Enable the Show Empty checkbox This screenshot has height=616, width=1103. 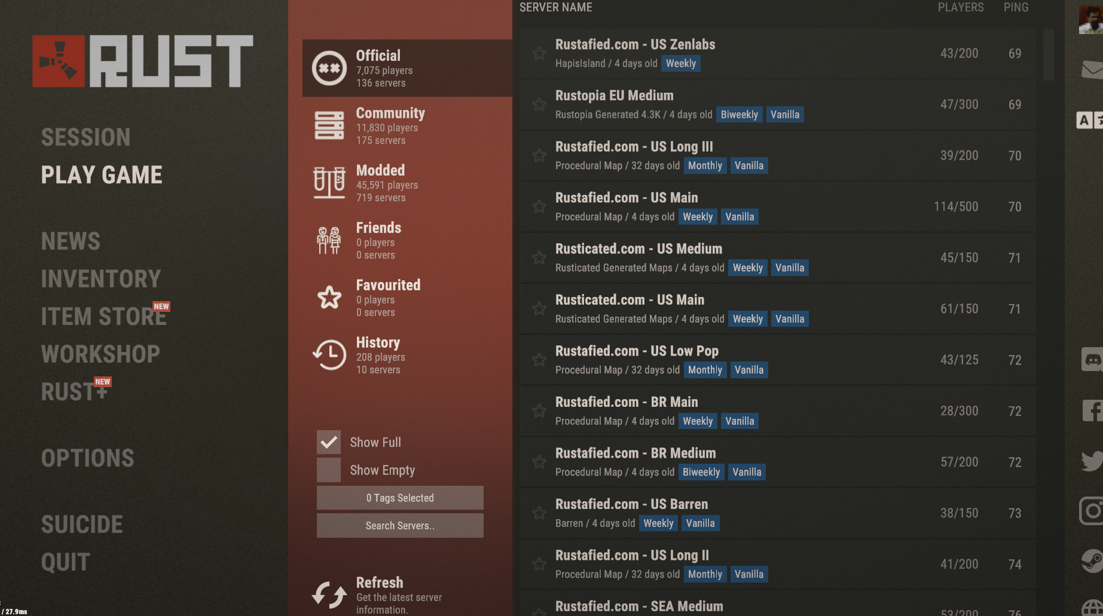pyautogui.click(x=329, y=470)
